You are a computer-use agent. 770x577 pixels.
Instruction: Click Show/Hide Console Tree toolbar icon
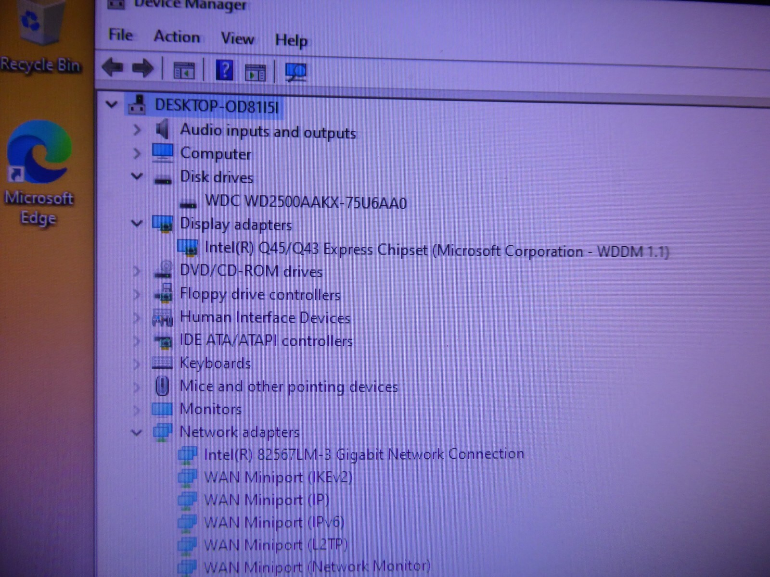(184, 71)
